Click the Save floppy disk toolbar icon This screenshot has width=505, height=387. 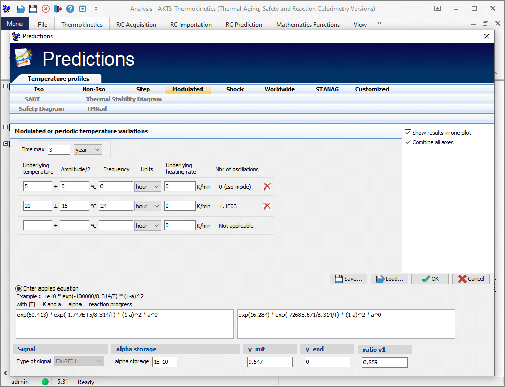tap(33, 9)
